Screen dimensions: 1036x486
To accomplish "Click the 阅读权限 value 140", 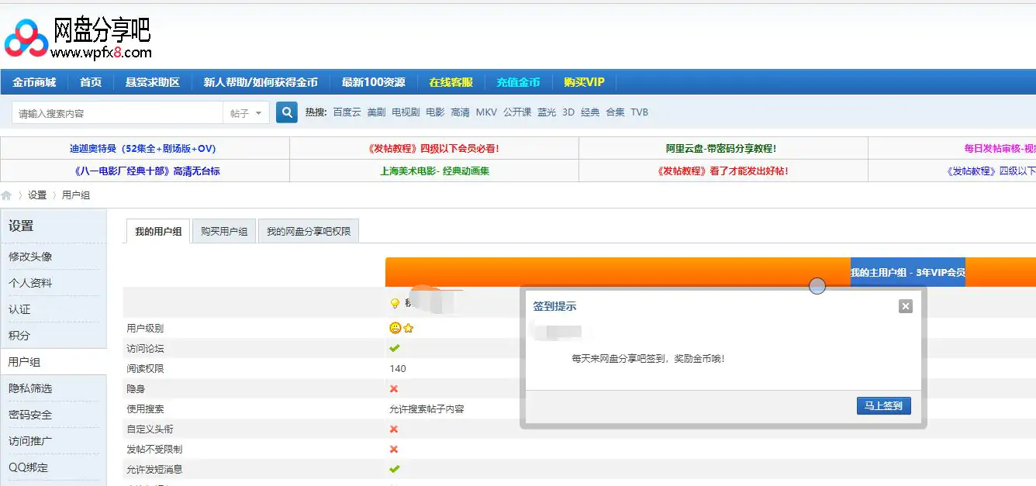I will (x=398, y=368).
